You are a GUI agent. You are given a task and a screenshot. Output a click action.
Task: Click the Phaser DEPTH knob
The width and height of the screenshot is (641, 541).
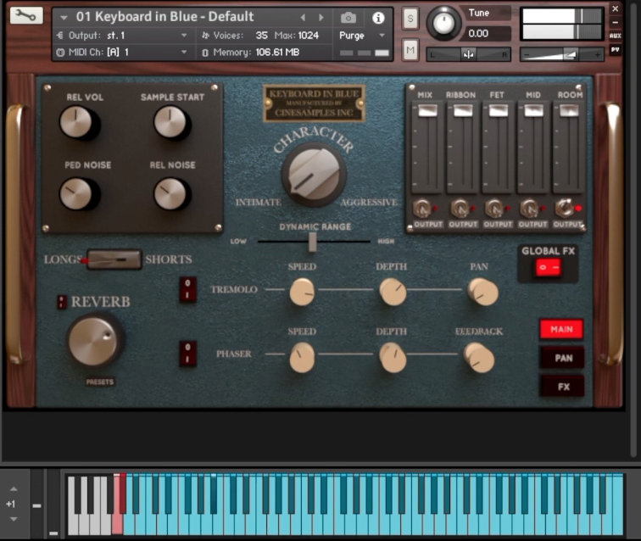coord(393,358)
